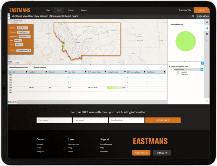Open the Facebook footer link
Screen dimensions: 217x166
40,144
